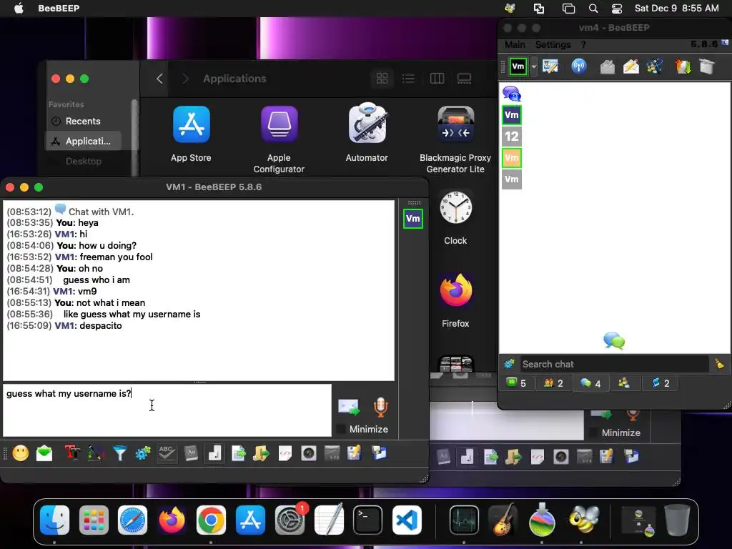Toggle the return-key send option
This screenshot has width=732, height=549.
[214, 453]
